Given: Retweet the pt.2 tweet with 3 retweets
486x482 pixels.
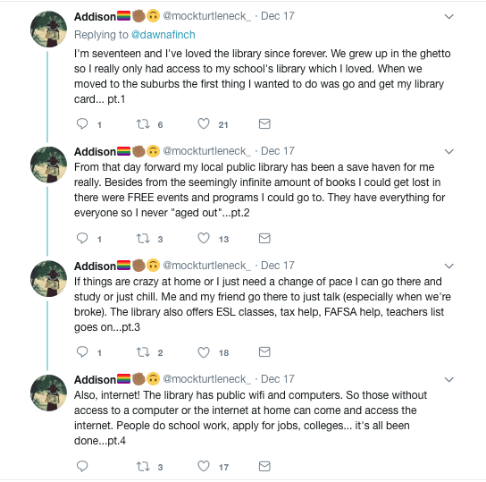Looking at the screenshot, I should 143,239.
